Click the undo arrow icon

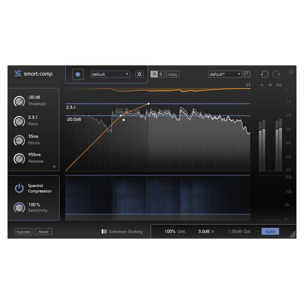point(265,74)
